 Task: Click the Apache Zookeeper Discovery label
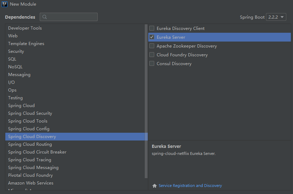187,46
